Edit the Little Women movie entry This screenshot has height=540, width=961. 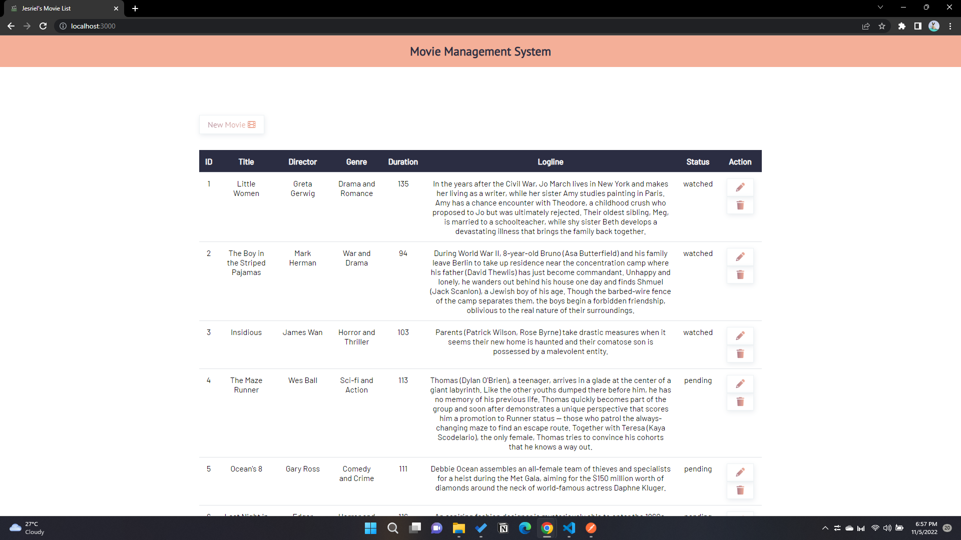[x=740, y=187]
